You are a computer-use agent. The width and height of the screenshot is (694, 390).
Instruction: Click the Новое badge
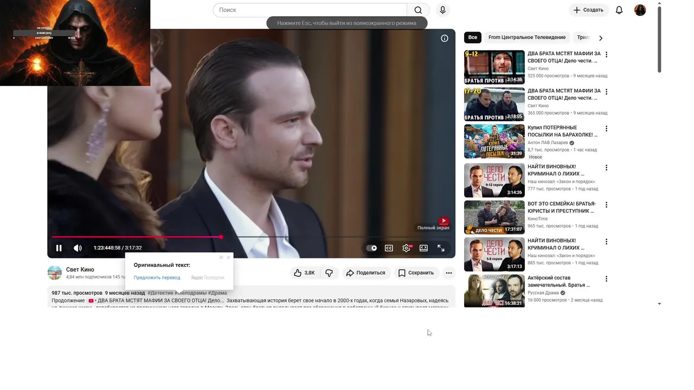point(535,157)
